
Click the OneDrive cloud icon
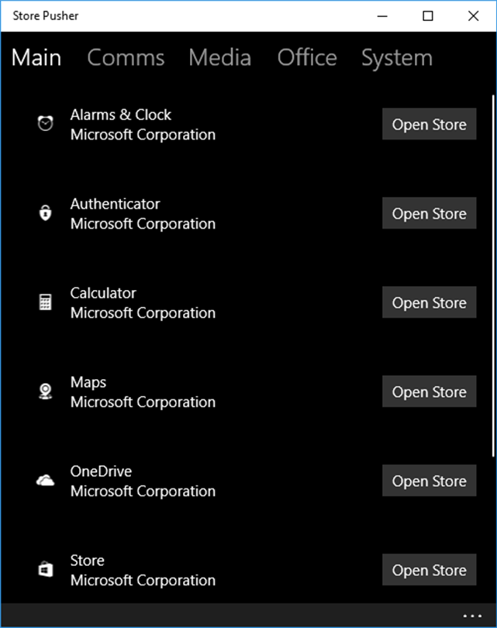coord(46,481)
